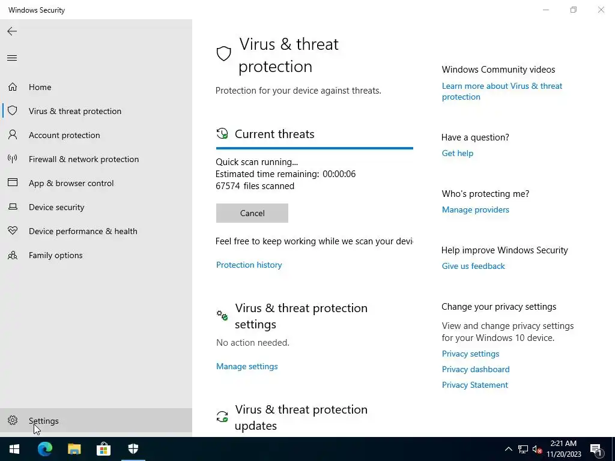Image resolution: width=615 pixels, height=461 pixels.
Task: Open Protection history link
Action: click(249, 265)
